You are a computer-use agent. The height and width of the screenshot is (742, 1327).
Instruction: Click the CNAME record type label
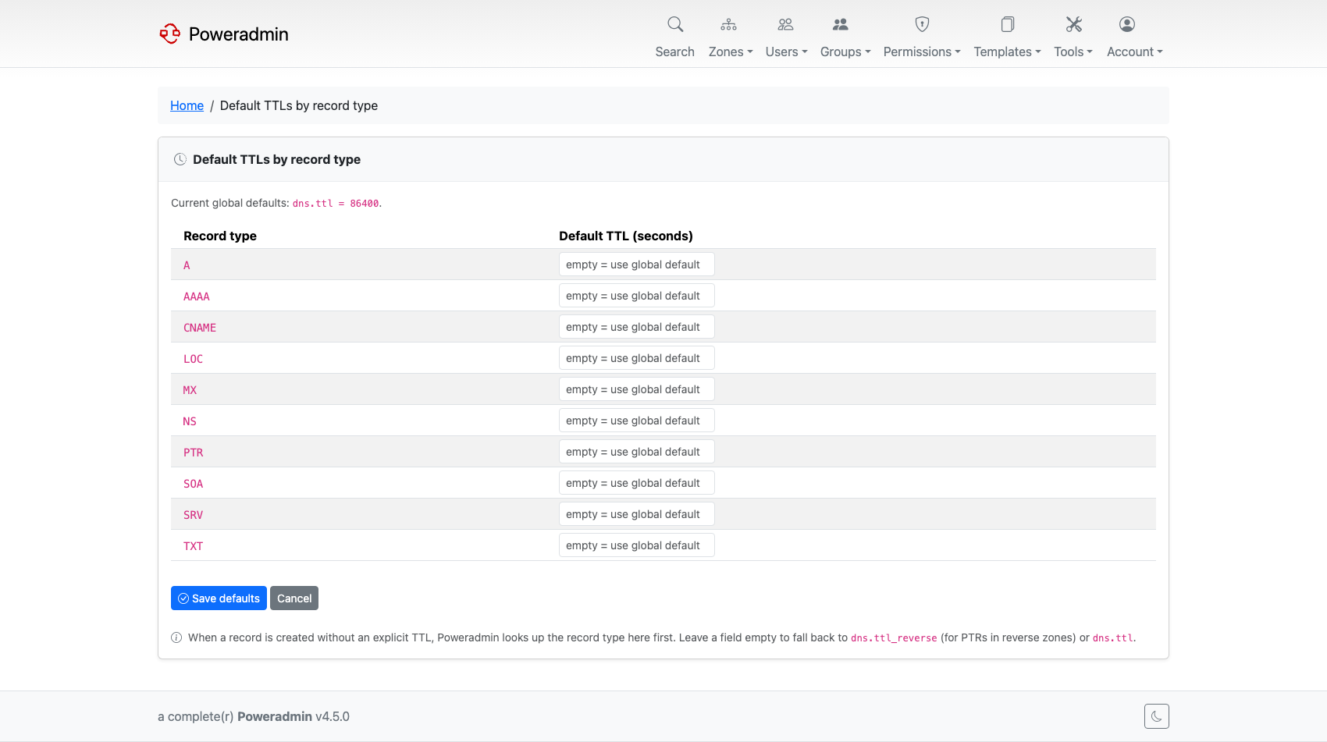tap(200, 328)
